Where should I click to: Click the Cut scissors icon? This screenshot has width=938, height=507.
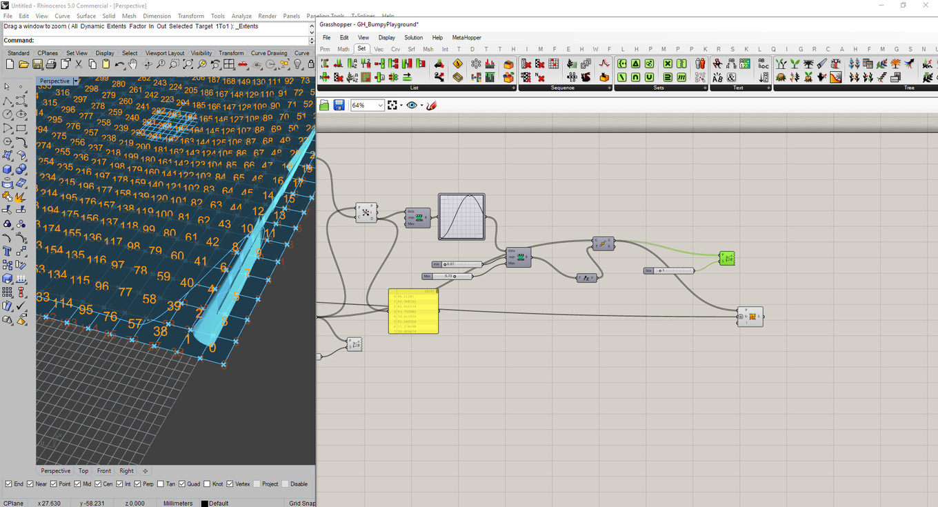click(x=79, y=64)
